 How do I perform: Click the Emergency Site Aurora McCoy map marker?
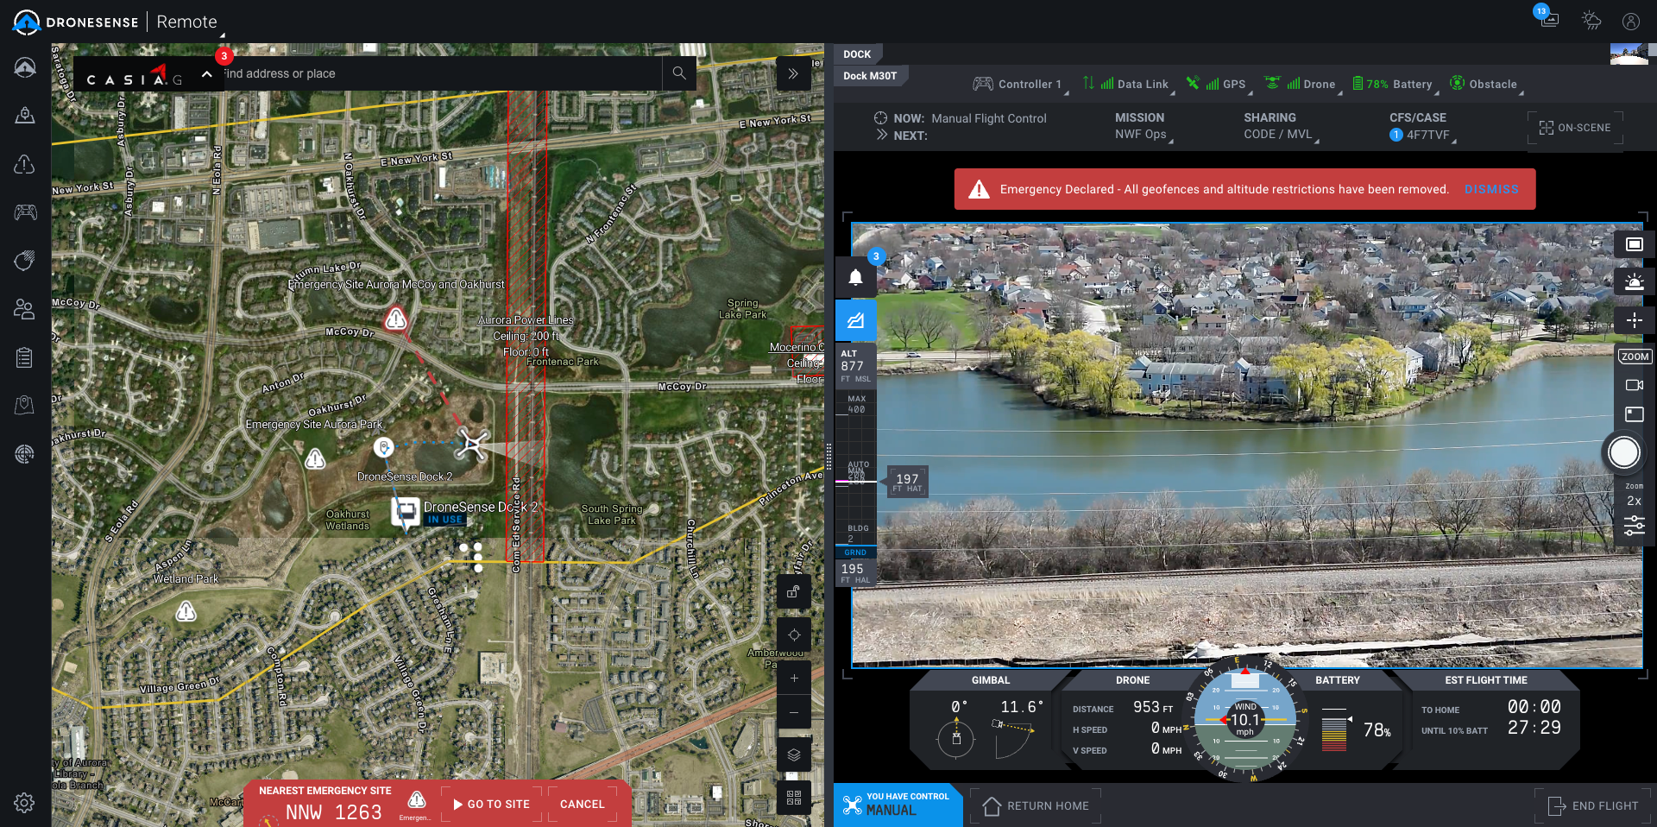coord(396,319)
